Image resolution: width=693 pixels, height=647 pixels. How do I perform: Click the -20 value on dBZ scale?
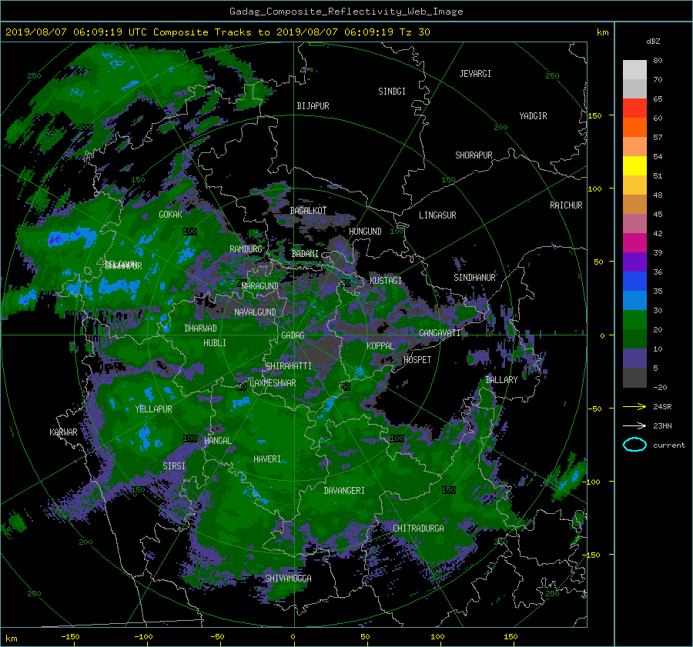[660, 387]
